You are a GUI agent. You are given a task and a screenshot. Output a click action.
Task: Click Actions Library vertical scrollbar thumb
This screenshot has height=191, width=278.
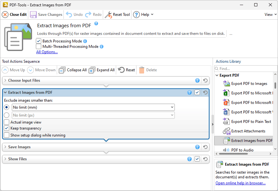(275, 85)
